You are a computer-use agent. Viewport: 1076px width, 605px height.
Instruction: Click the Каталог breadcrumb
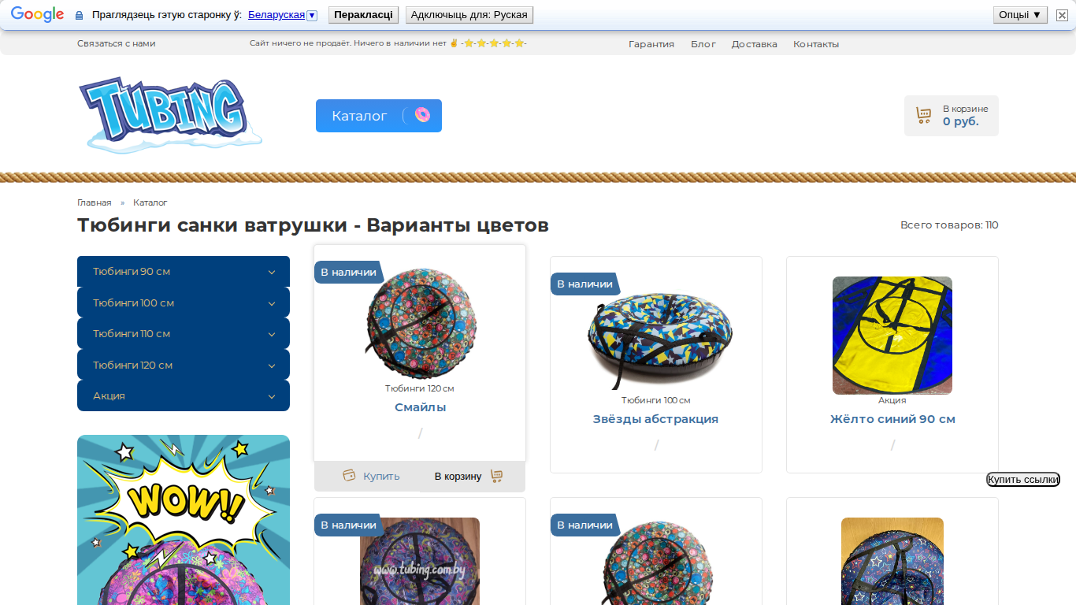(x=150, y=202)
